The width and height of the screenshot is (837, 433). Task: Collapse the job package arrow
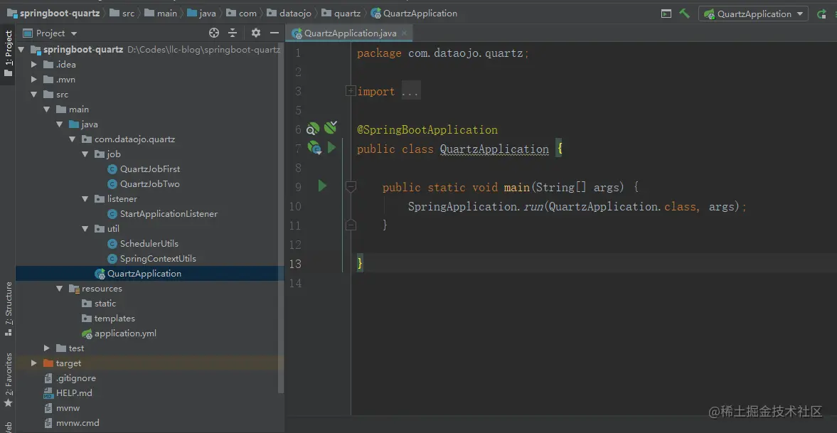[85, 154]
